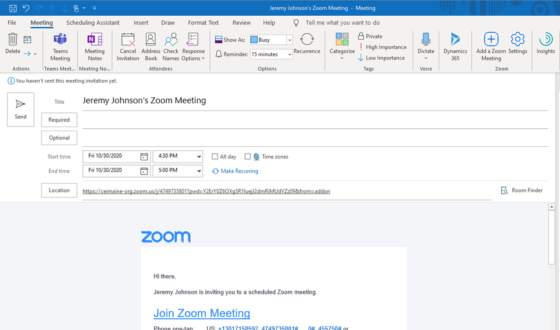560x330 pixels.
Task: Edit the meeting Title field
Action: point(315,101)
